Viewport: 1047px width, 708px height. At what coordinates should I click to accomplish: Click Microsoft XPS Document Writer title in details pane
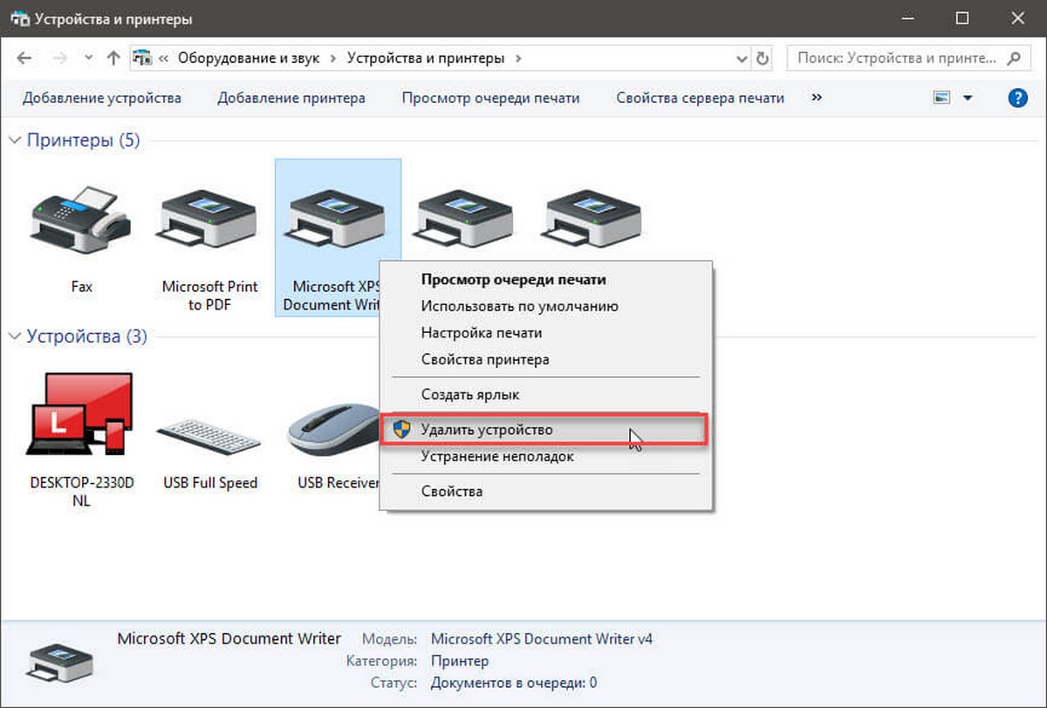pos(229,638)
